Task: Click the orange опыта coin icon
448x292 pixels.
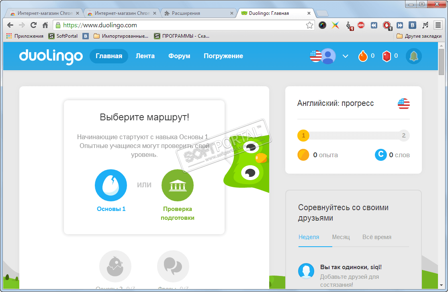Action: (303, 155)
